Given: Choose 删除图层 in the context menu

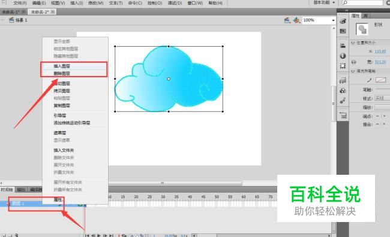Looking at the screenshot, I should tap(75, 74).
